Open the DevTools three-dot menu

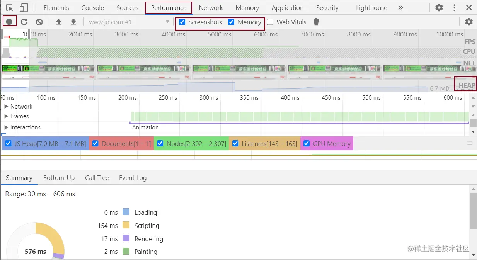(x=455, y=8)
